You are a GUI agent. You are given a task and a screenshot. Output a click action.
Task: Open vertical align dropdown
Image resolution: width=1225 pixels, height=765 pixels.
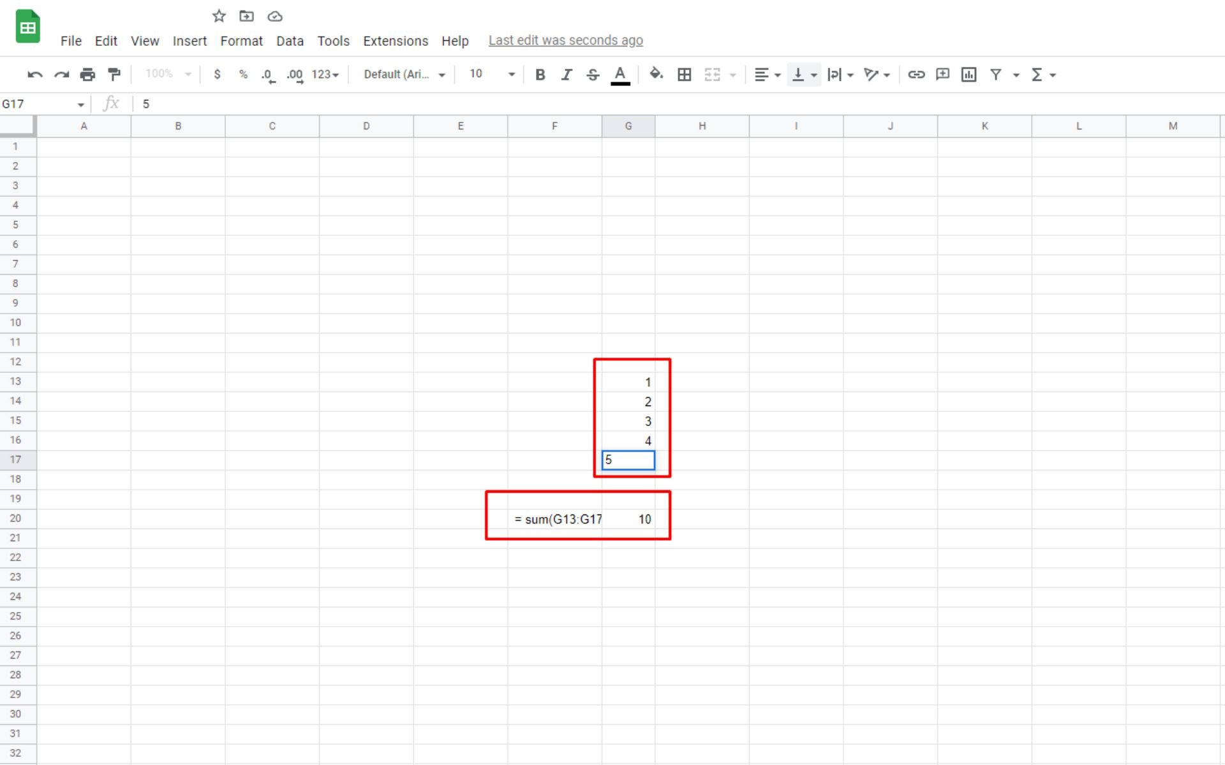tap(804, 75)
